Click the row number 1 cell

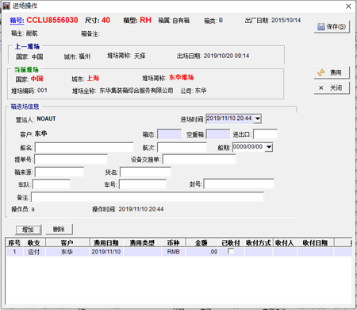(x=14, y=252)
